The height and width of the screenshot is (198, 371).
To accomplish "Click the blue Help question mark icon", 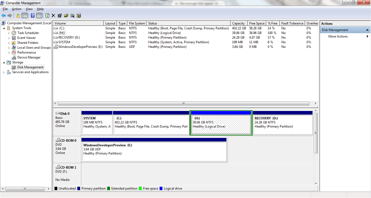I will [x=33, y=16].
